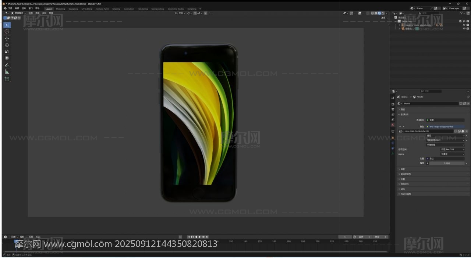471x258 pixels.
Task: Hide the Collection in viewport
Action: 464,21
